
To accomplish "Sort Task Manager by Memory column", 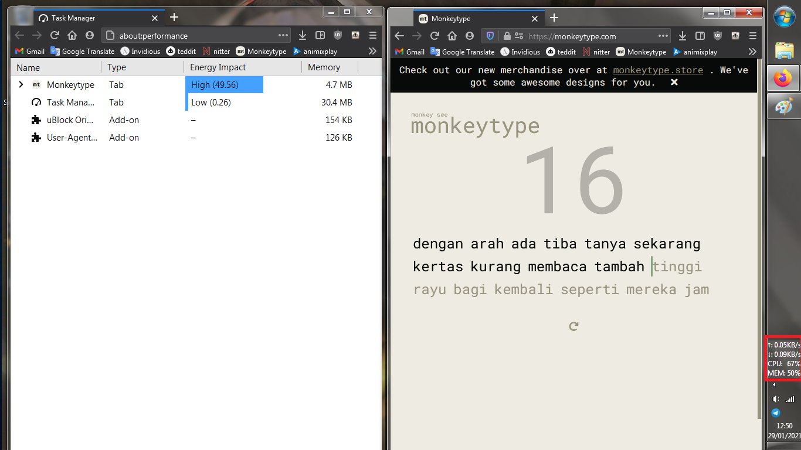I will tap(324, 67).
